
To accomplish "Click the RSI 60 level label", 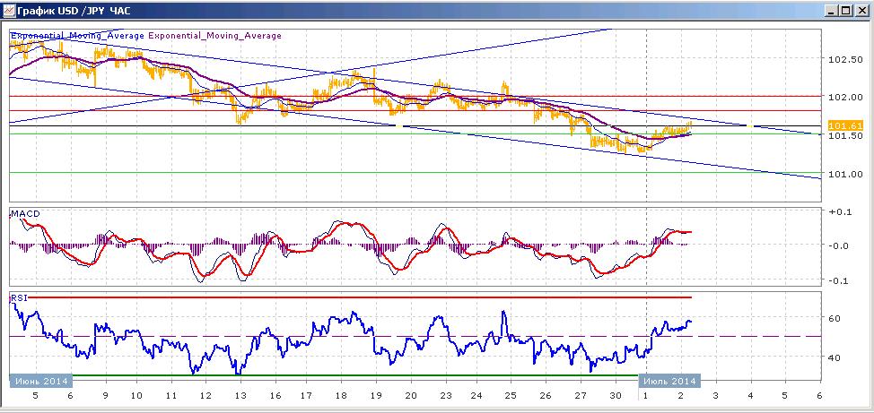I will point(835,318).
